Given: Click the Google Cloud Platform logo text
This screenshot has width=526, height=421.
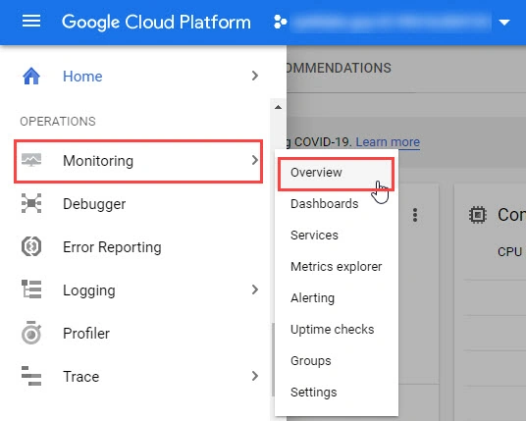Looking at the screenshot, I should pyautogui.click(x=156, y=23).
